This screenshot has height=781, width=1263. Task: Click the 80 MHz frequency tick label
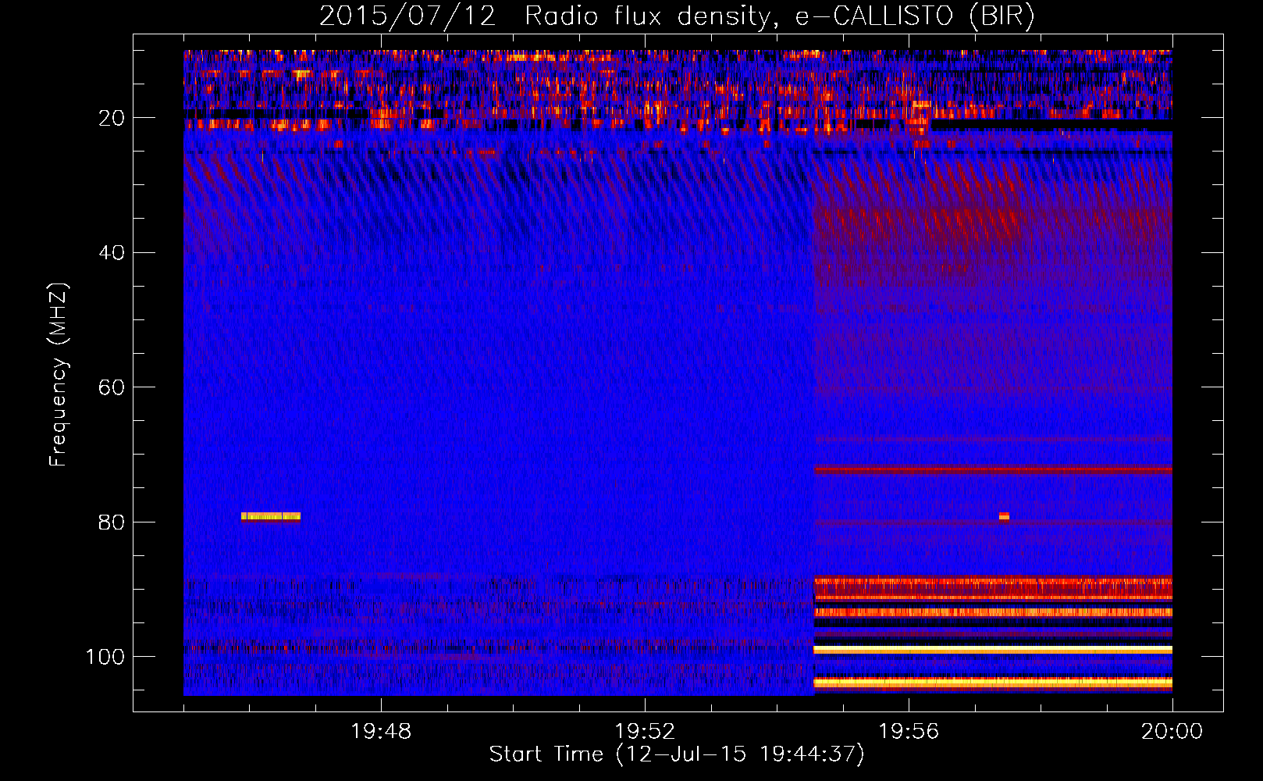(x=112, y=522)
